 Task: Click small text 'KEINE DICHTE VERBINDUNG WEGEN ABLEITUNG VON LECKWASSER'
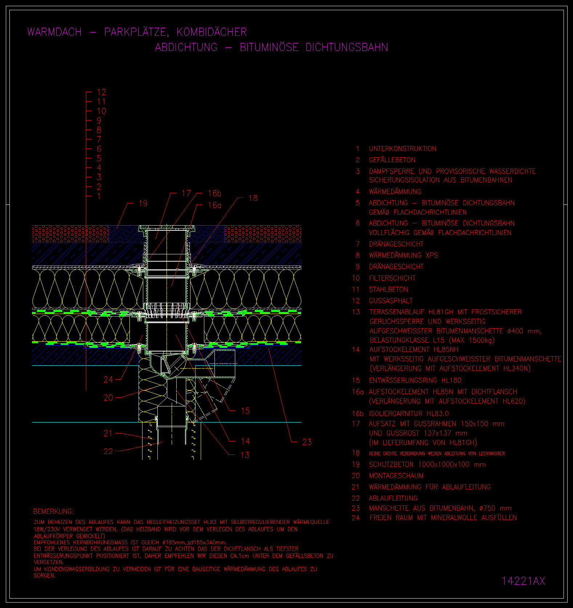click(437, 453)
